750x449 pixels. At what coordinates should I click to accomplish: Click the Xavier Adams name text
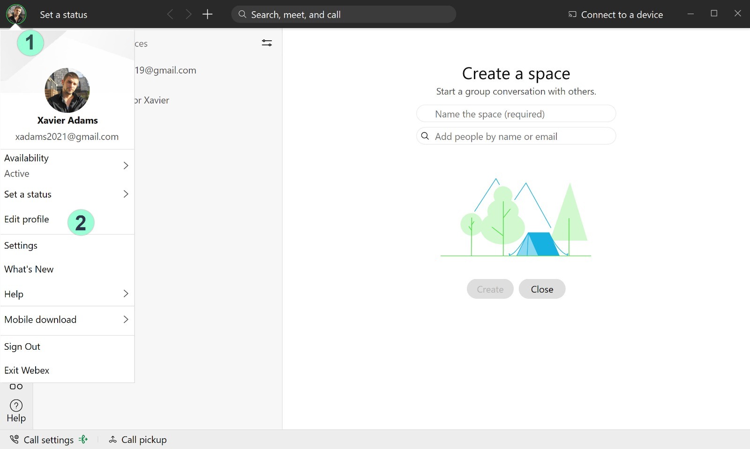[x=67, y=120]
